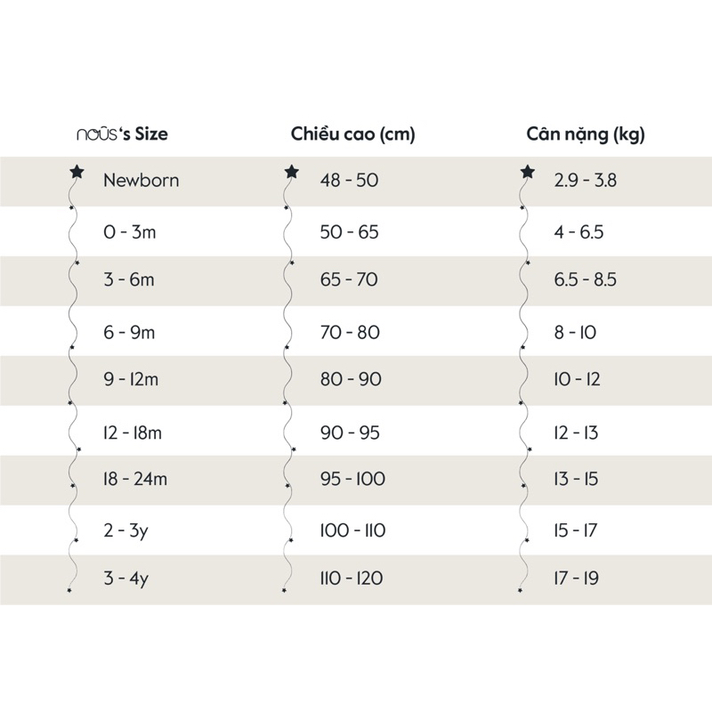Choose the 12 - 18m size row
The image size is (712, 712).
click(133, 433)
